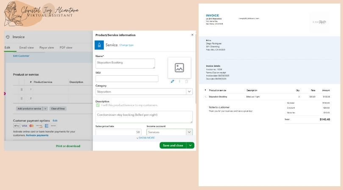Click the trash delete image icon
The width and height of the screenshot is (343, 190).
point(186,81)
